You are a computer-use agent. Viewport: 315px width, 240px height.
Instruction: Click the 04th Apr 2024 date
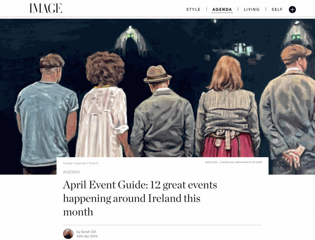(x=87, y=236)
